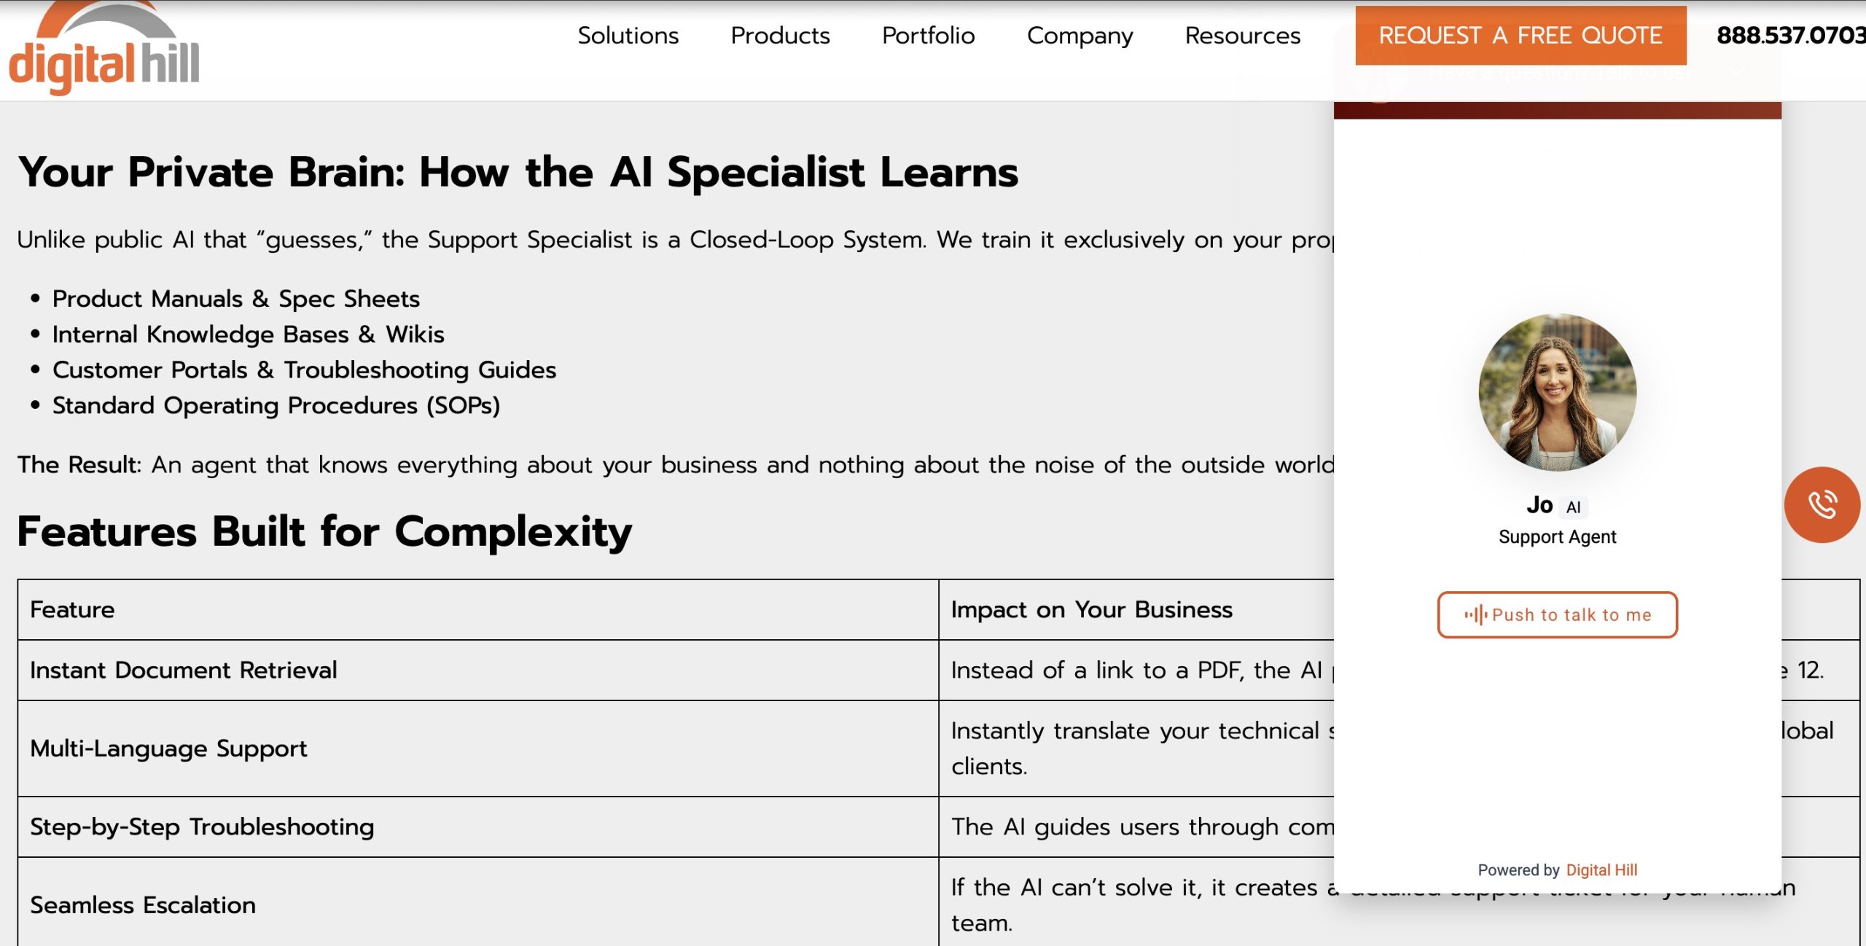Click the Seamless Escalation table cell
This screenshot has width=1866, height=946.
coord(143,905)
